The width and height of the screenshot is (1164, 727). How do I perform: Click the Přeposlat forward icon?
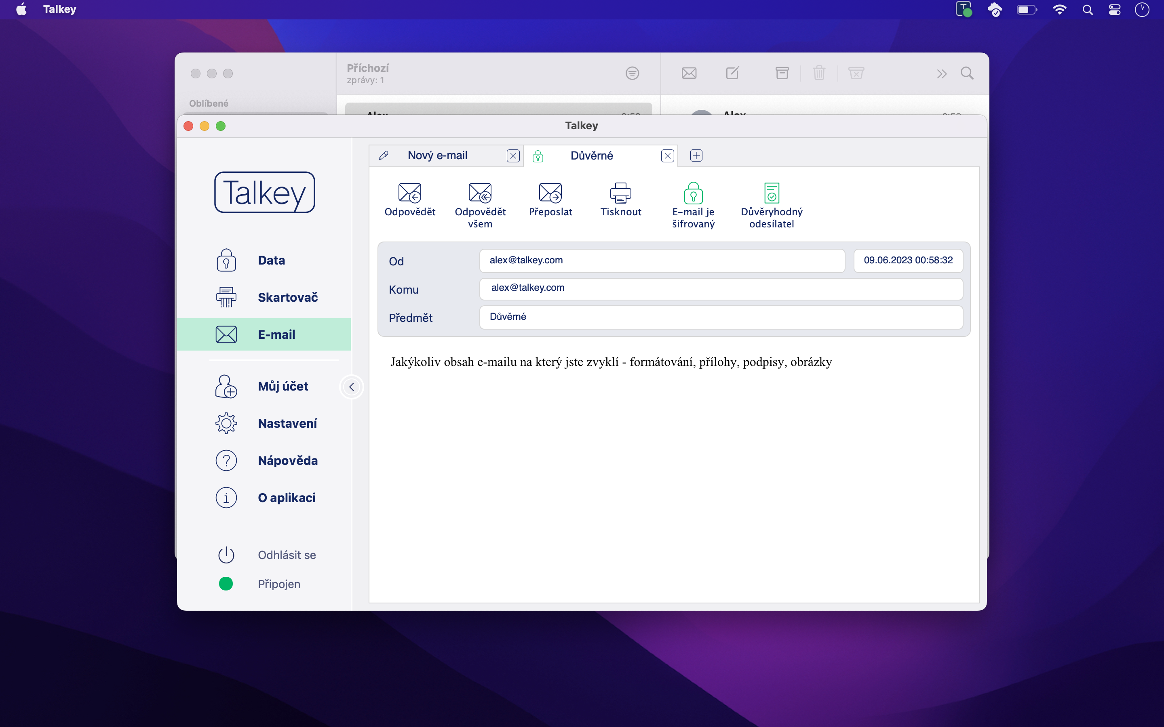[550, 194]
